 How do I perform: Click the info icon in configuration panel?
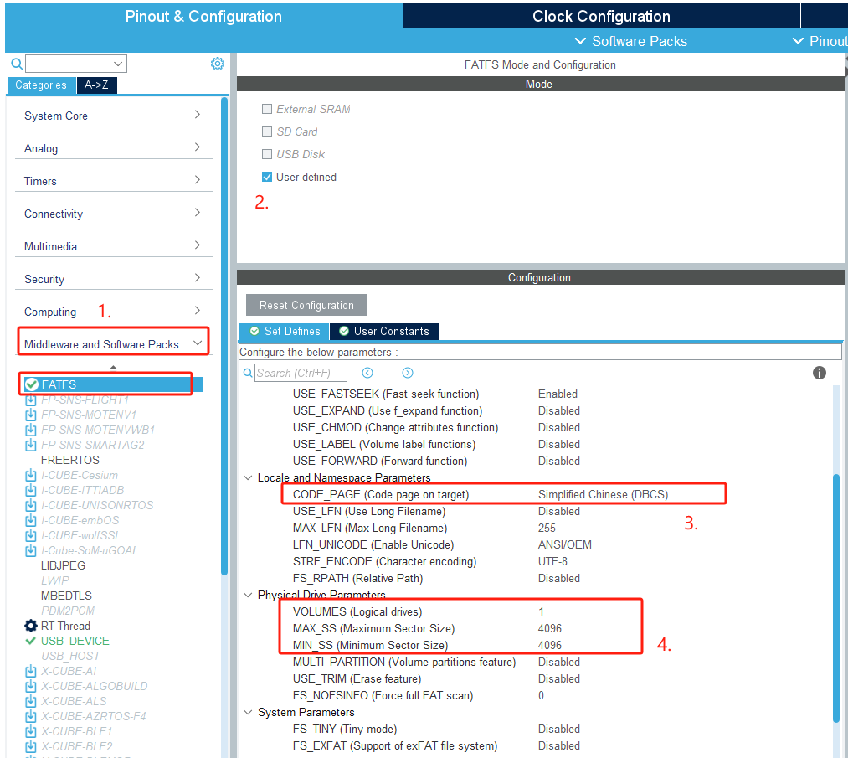pyautogui.click(x=820, y=373)
